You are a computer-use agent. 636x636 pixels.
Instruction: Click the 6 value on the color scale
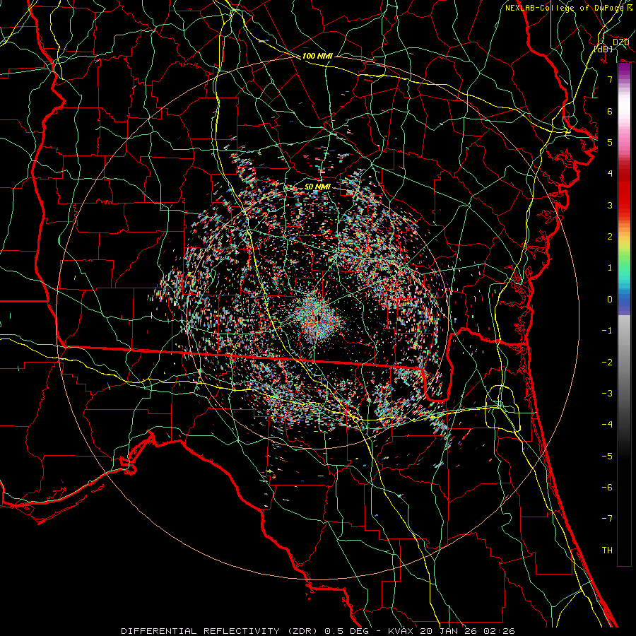610,111
